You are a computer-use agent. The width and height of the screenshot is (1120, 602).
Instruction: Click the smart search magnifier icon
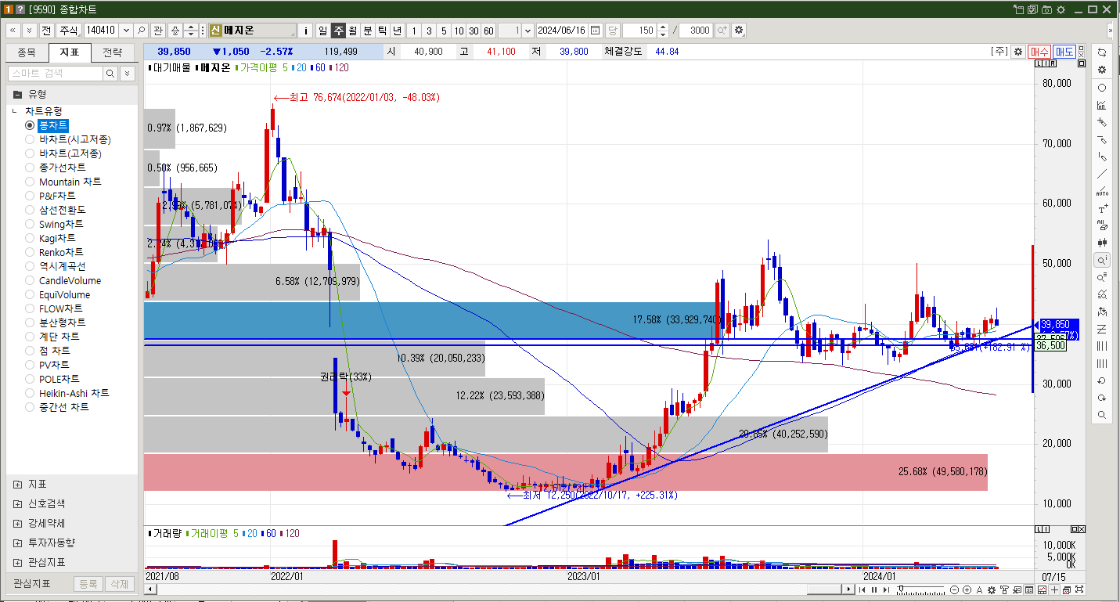pos(110,73)
